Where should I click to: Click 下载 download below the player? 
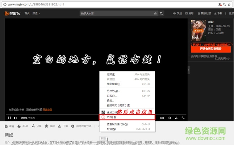63,126
